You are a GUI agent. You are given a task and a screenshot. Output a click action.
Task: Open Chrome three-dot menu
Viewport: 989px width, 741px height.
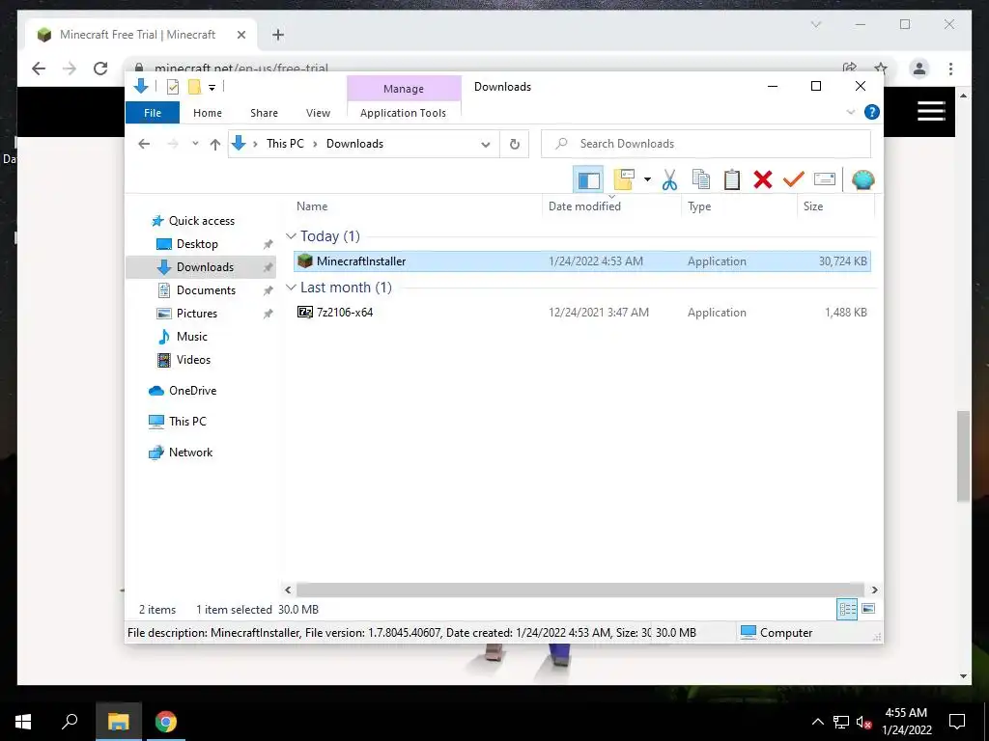(x=950, y=69)
